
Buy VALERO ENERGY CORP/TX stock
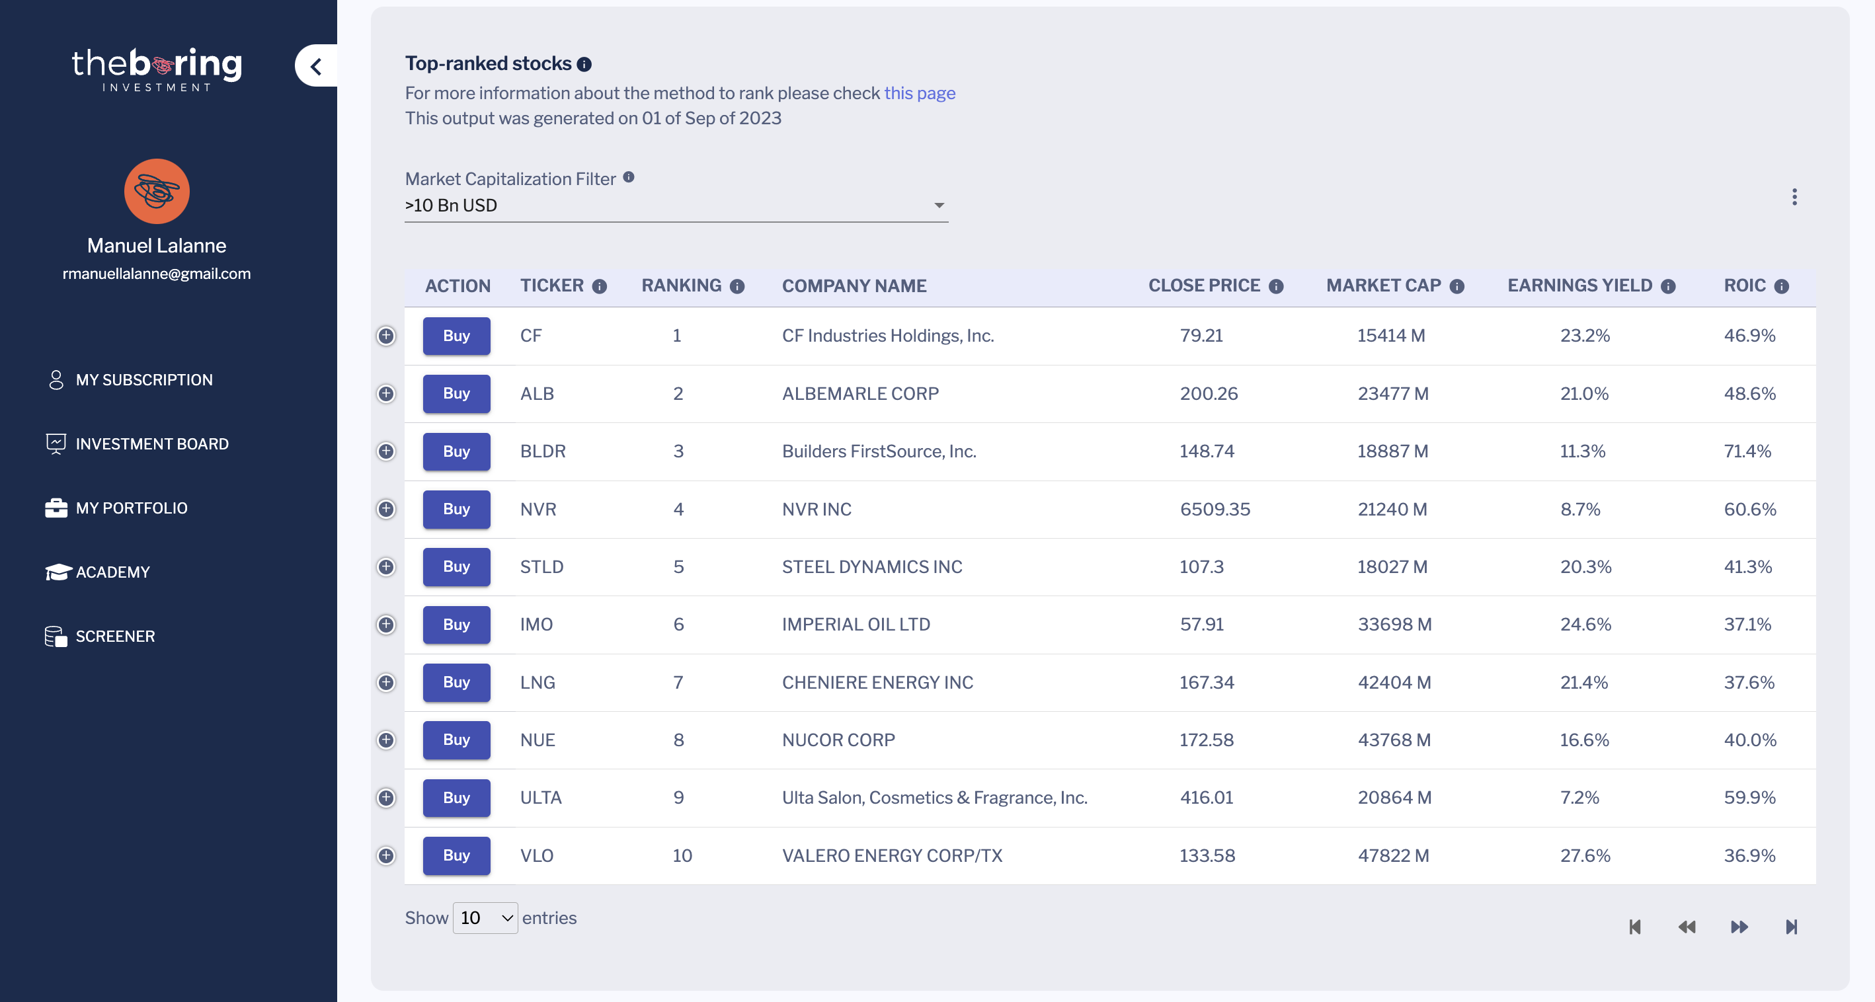(x=456, y=856)
